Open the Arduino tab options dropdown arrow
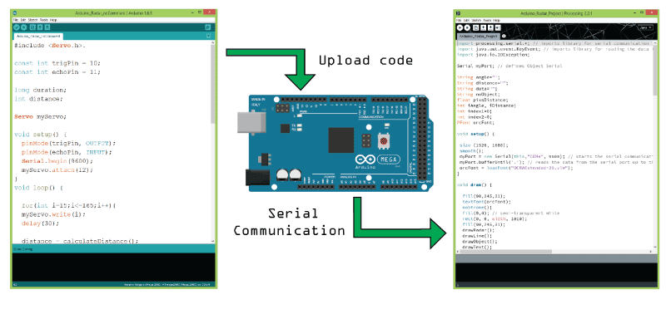 208,36
